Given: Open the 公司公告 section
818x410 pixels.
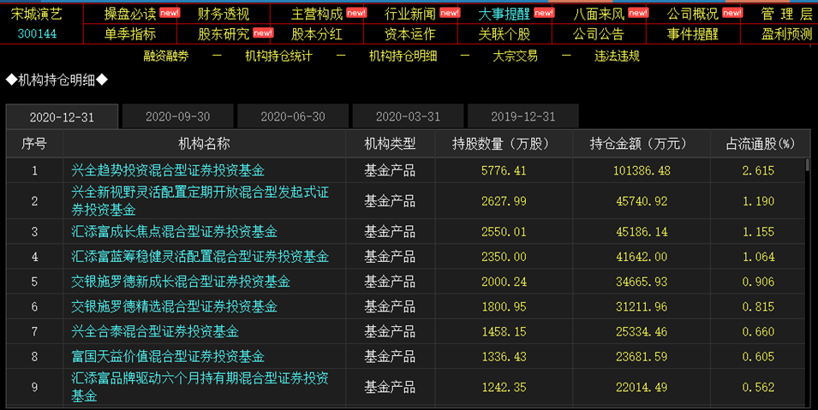Looking at the screenshot, I should pyautogui.click(x=599, y=34).
